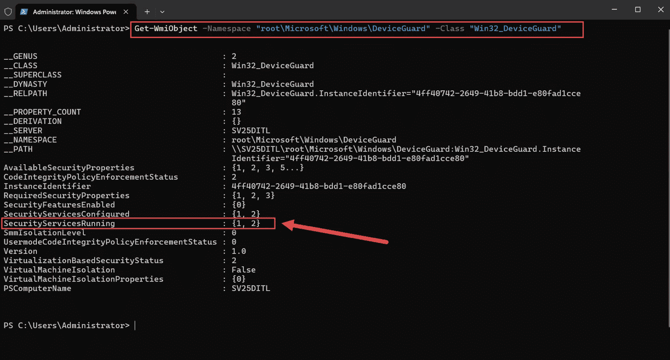Minimize the terminal window
670x360 pixels.
[614, 10]
